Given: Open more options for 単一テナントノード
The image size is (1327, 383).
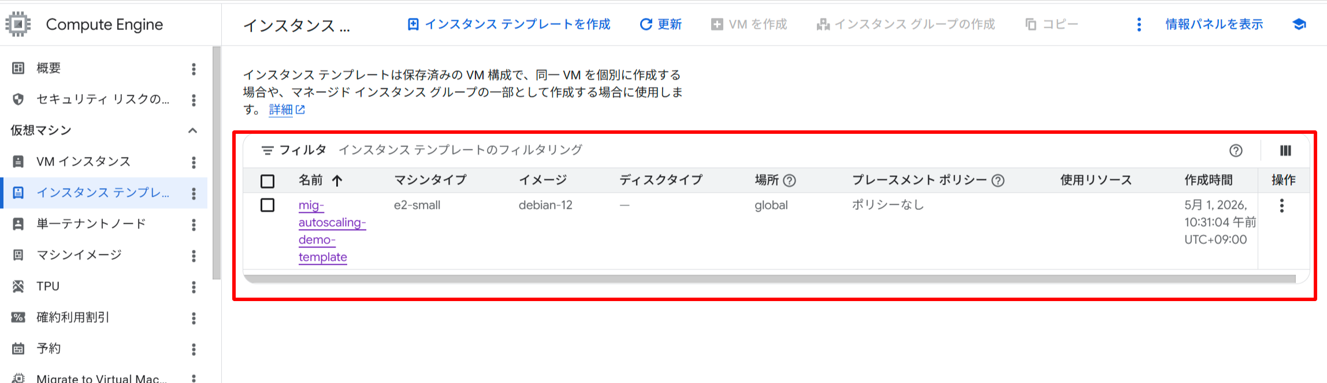Looking at the screenshot, I should [194, 225].
